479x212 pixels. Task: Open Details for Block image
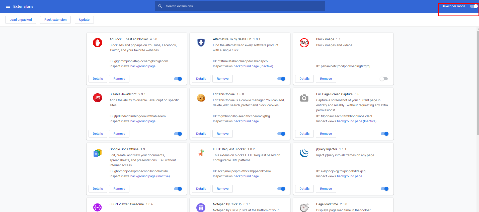tap(304, 79)
